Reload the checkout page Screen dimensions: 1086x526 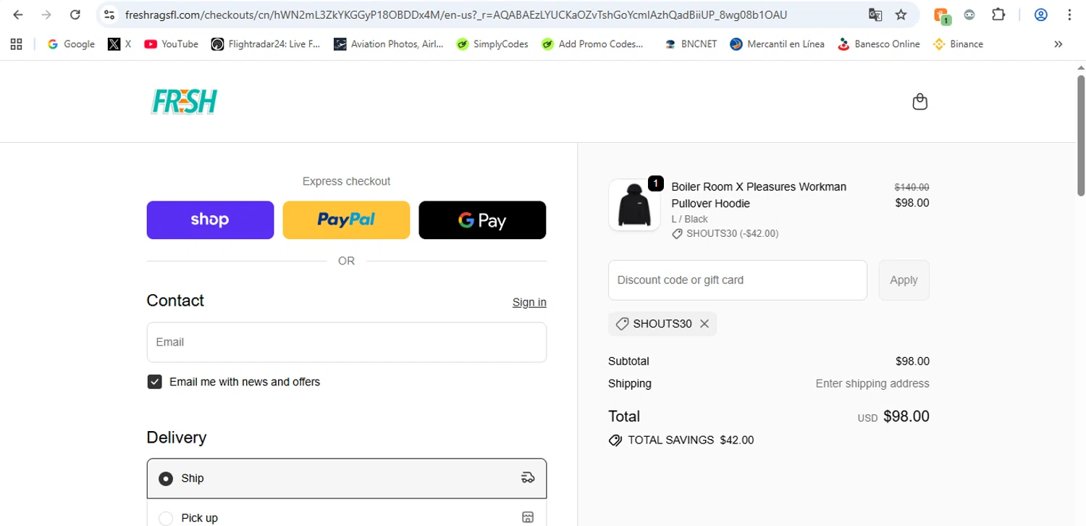pos(75,14)
